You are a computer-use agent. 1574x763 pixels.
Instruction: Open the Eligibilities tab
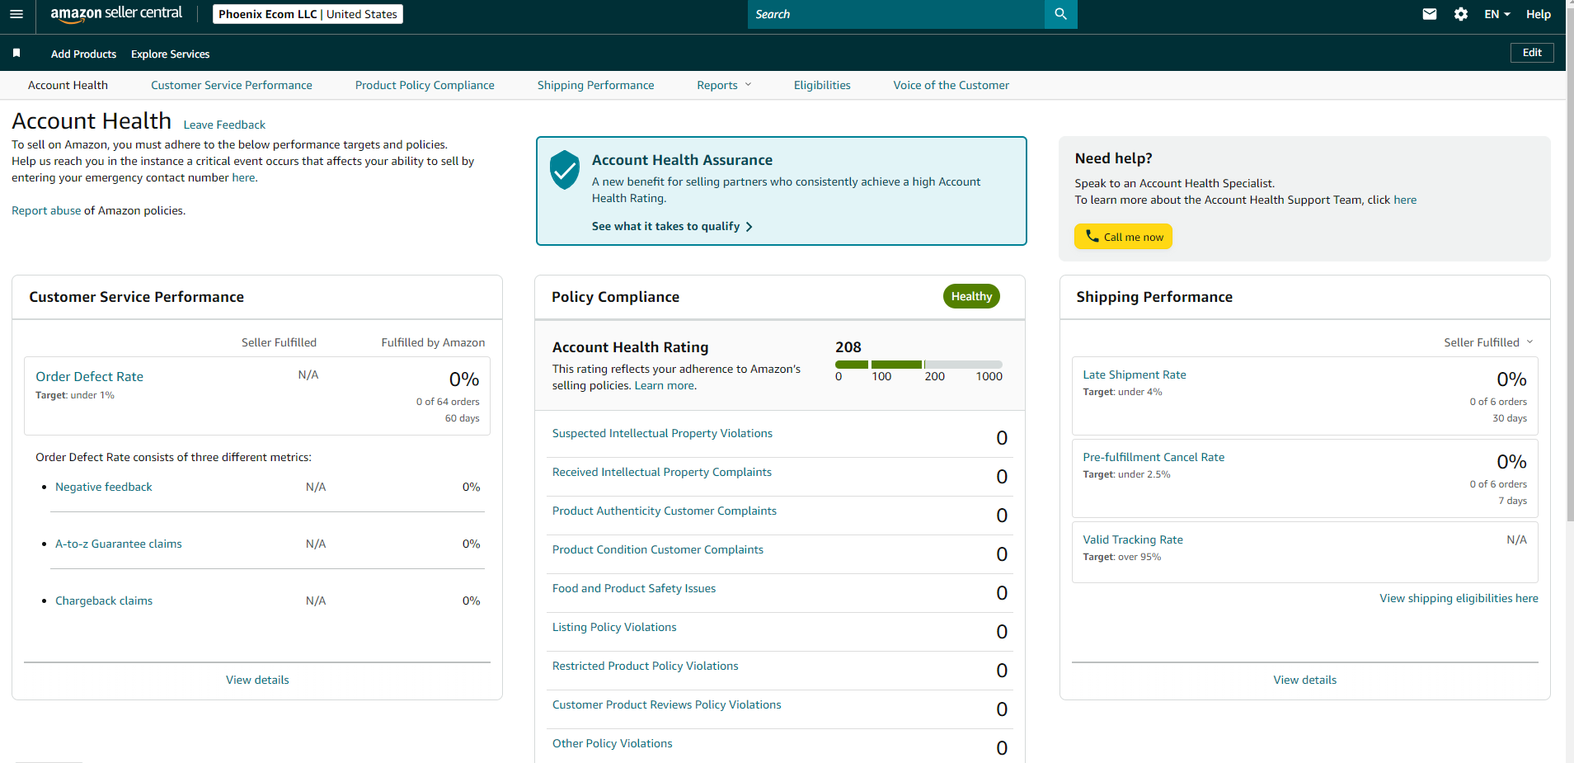click(822, 85)
